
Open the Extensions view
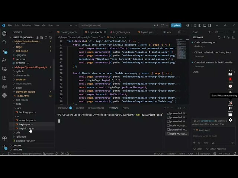click(x=4, y=78)
